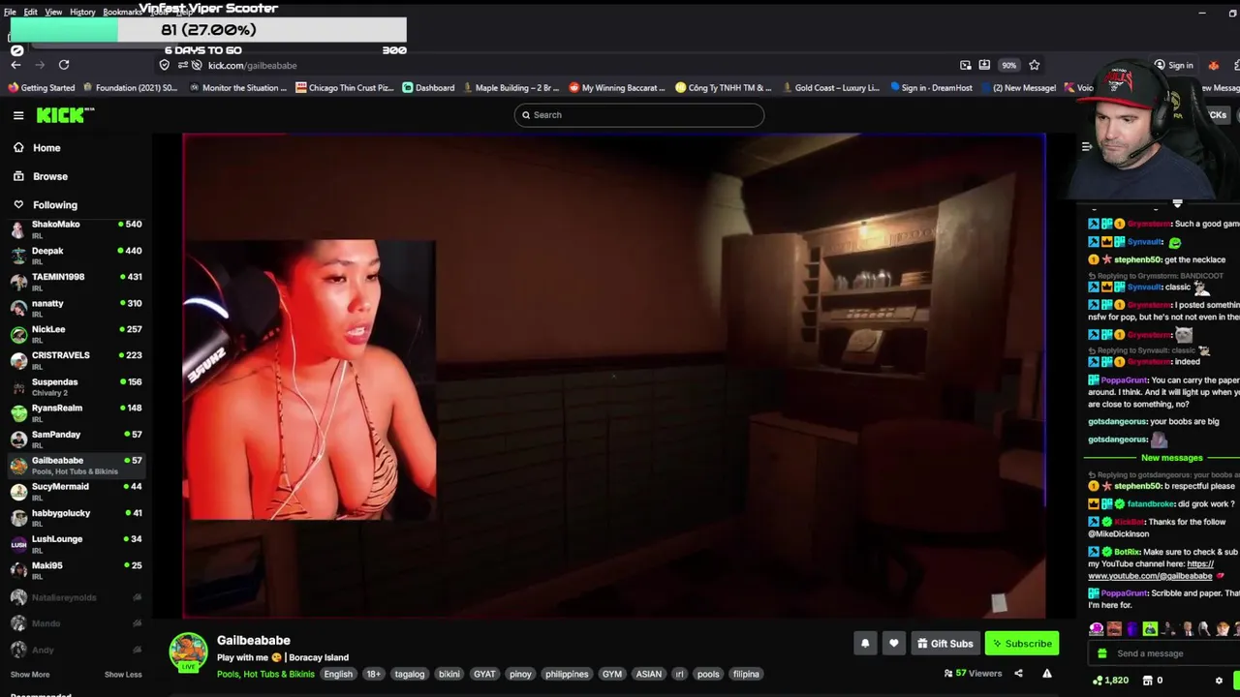Open the View browser menu
The height and width of the screenshot is (697, 1240).
click(x=53, y=12)
